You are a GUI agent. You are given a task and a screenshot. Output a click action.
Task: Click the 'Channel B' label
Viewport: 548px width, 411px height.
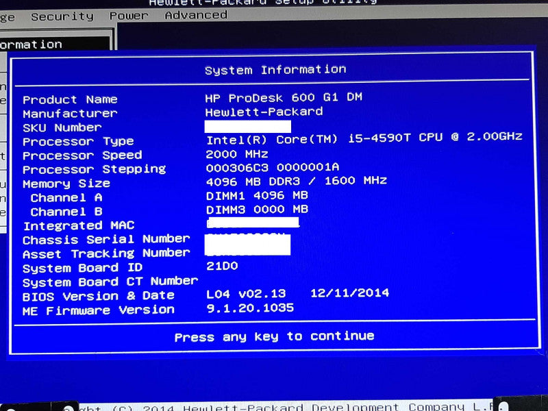coord(66,212)
